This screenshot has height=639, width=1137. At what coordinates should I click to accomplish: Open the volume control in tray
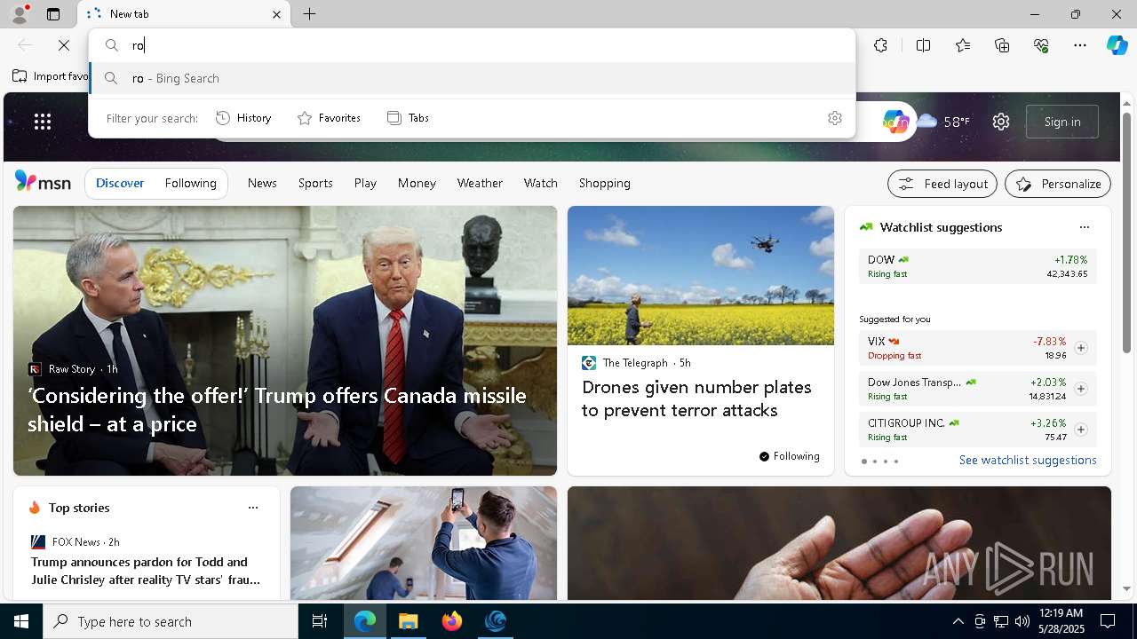point(1022,621)
